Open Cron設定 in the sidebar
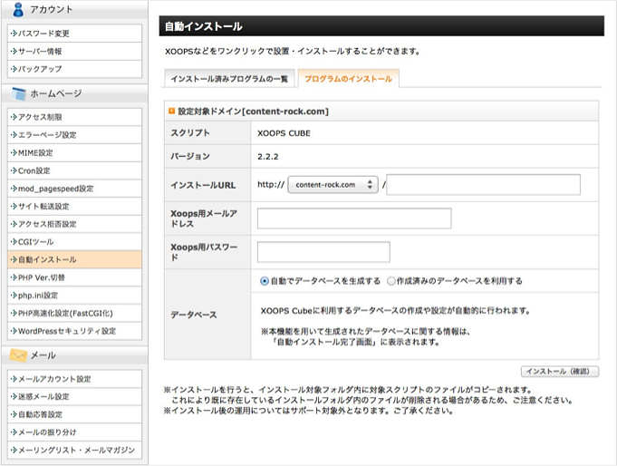Image resolution: width=617 pixels, height=466 pixels. (x=75, y=170)
